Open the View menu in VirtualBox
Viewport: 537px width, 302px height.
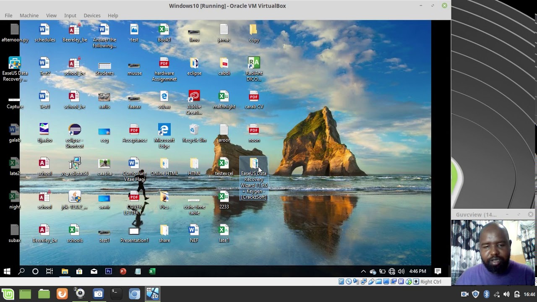coord(51,16)
